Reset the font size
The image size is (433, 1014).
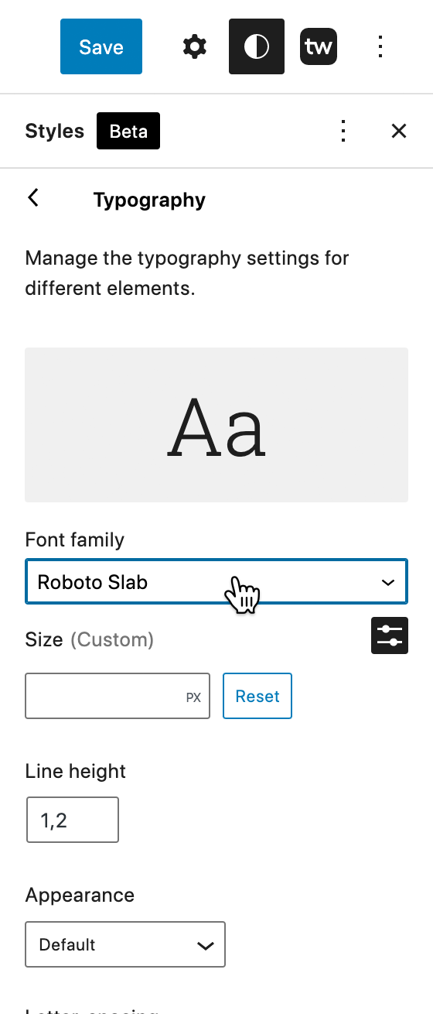point(257,696)
